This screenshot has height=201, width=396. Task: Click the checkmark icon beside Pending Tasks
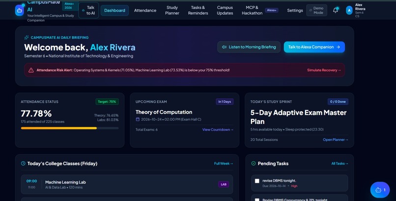point(254,163)
